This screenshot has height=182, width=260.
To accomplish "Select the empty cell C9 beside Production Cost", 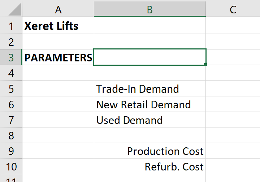I will tap(233, 151).
